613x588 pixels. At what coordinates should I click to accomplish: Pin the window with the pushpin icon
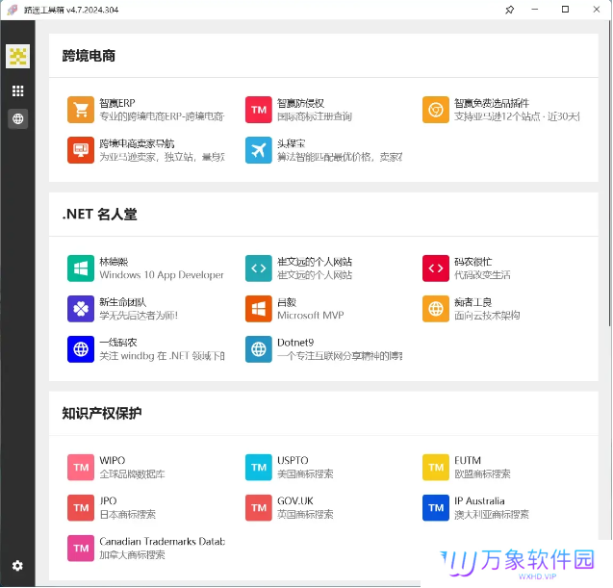(x=509, y=10)
